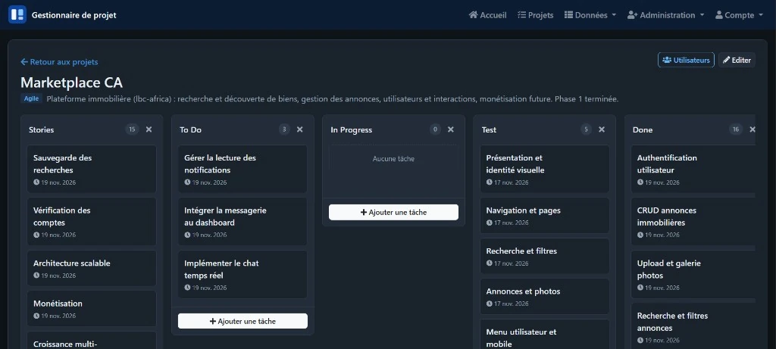The height and width of the screenshot is (349, 776).
Task: Go to Accueil home page
Action: coord(487,15)
